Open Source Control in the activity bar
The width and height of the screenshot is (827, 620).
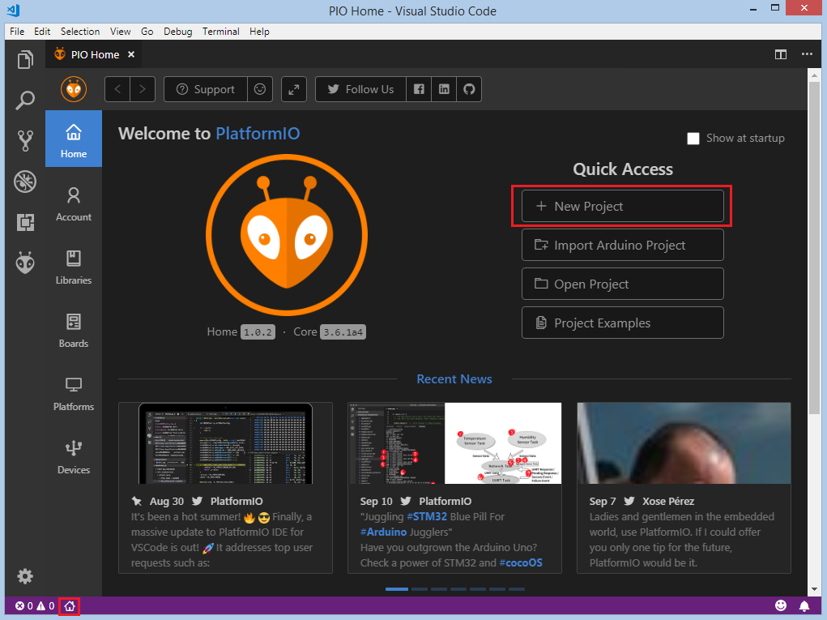pos(24,140)
